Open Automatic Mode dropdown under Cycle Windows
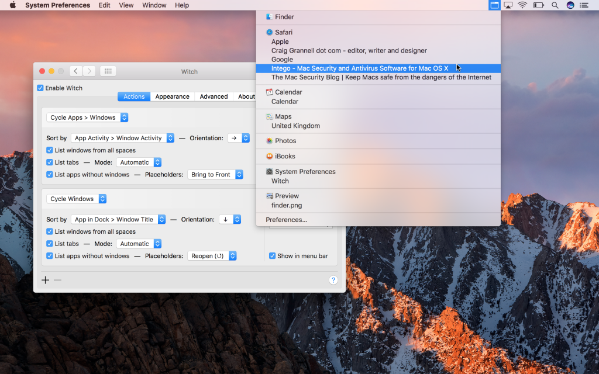Screen dimensions: 599x374 point(139,244)
